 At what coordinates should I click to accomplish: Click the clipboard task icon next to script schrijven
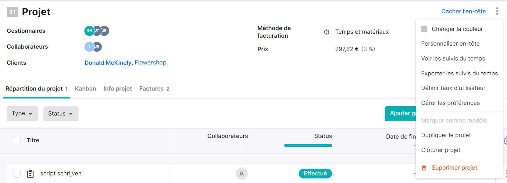coord(30,174)
